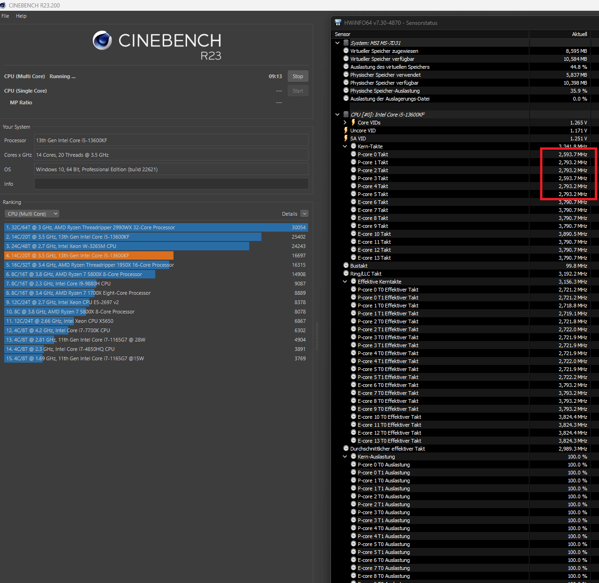The image size is (599, 583).
Task: Click the Processor field showing i5-13600KF
Action: pos(171,140)
